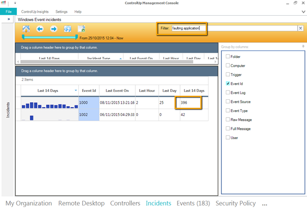
Task: Enable the Event Log checkbox
Action: click(x=228, y=92)
